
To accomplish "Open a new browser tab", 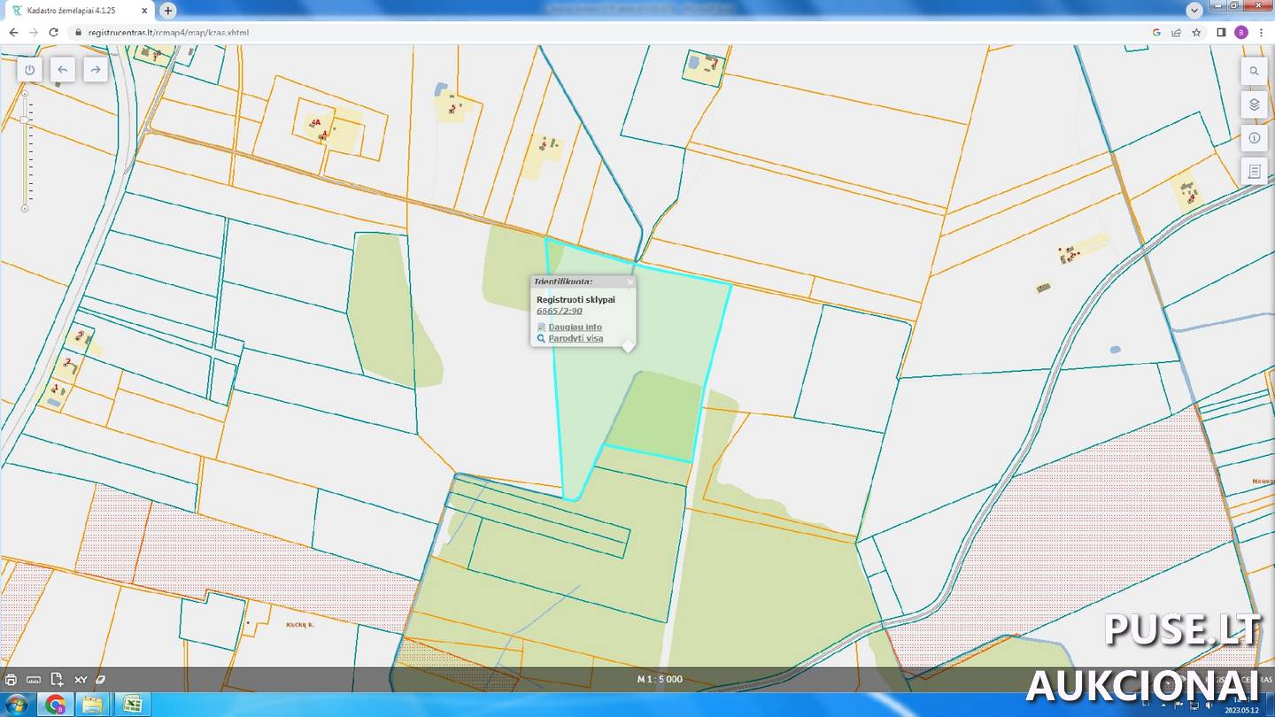I will pyautogui.click(x=167, y=11).
